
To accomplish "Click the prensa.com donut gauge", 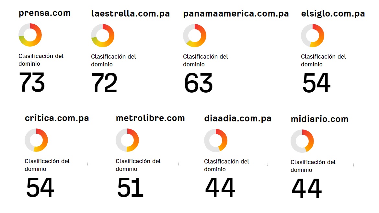I will pos(30,35).
